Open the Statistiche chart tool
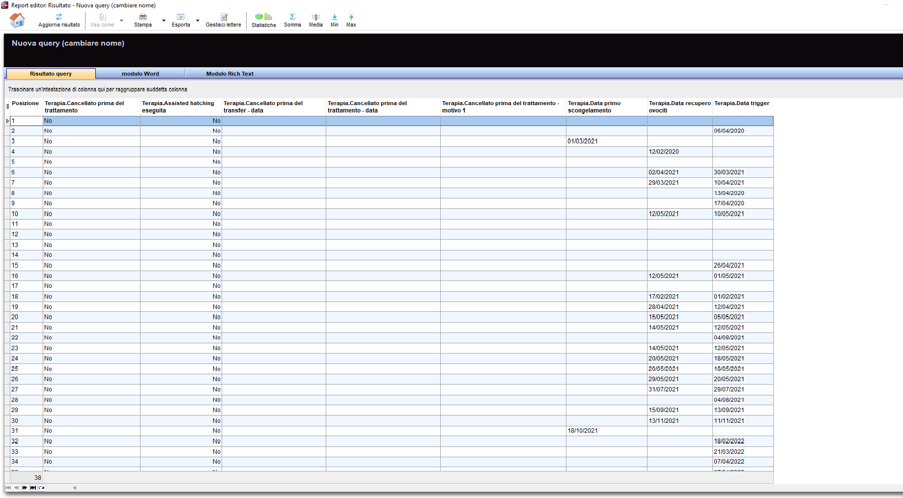This screenshot has height=498, width=903. click(x=264, y=20)
